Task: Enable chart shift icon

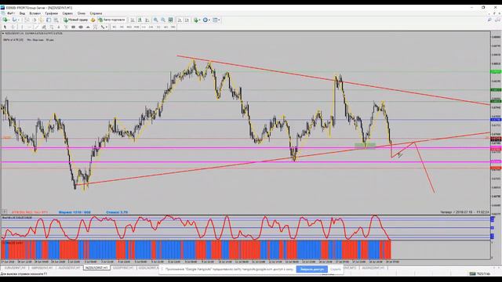Action: tap(187, 20)
